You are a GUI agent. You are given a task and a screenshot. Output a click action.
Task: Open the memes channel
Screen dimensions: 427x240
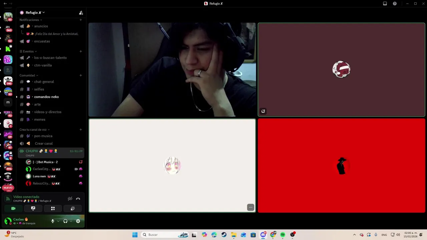[x=51, y=119]
